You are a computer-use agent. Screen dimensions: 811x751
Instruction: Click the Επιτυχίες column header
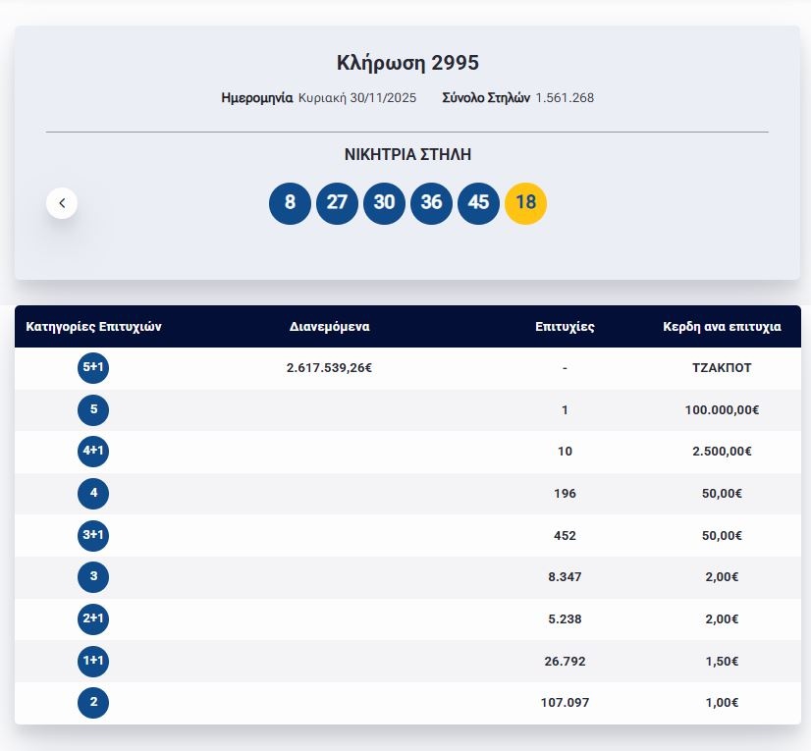click(x=565, y=327)
